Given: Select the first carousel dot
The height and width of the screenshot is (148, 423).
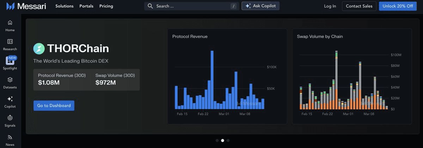Looking at the screenshot, I should [x=217, y=140].
